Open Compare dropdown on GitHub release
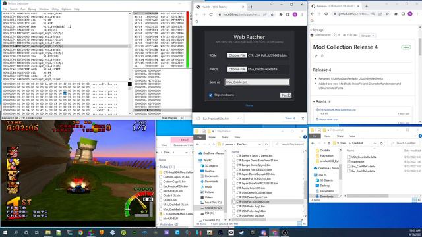 coord(367,35)
